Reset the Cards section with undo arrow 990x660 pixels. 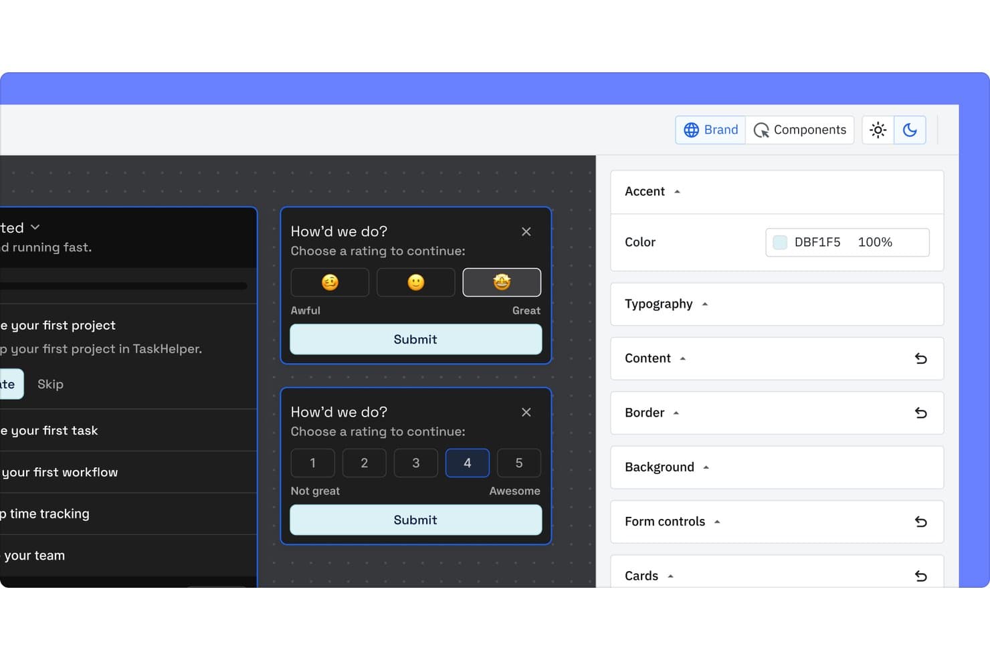click(x=920, y=576)
